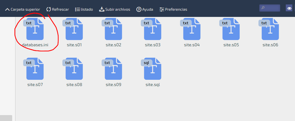Go to Carpeta superior
Image resolution: width=295 pixels, height=121 pixels.
point(22,9)
